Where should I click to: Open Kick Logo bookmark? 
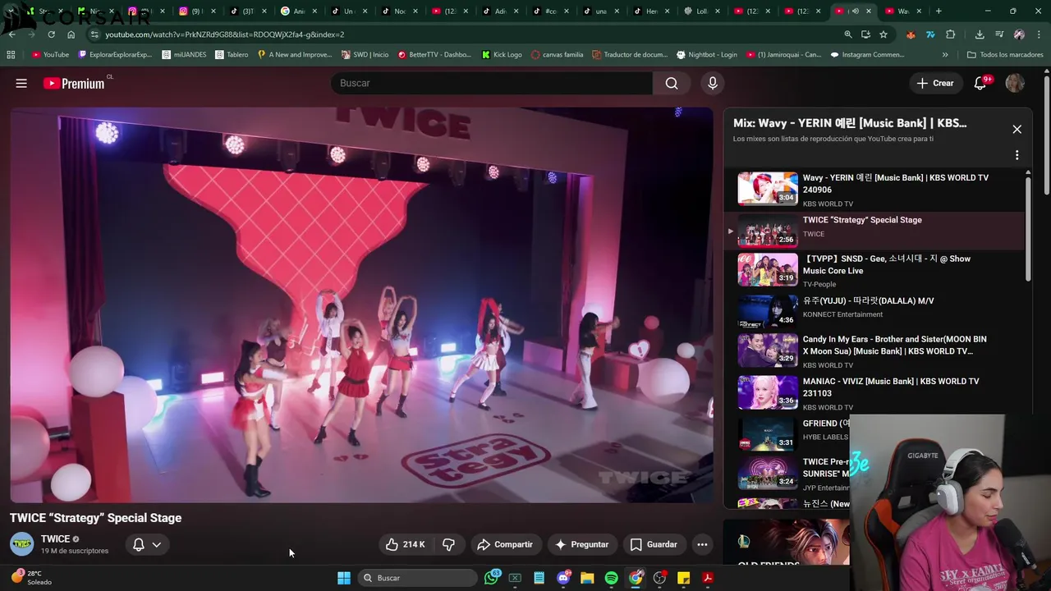click(502, 54)
